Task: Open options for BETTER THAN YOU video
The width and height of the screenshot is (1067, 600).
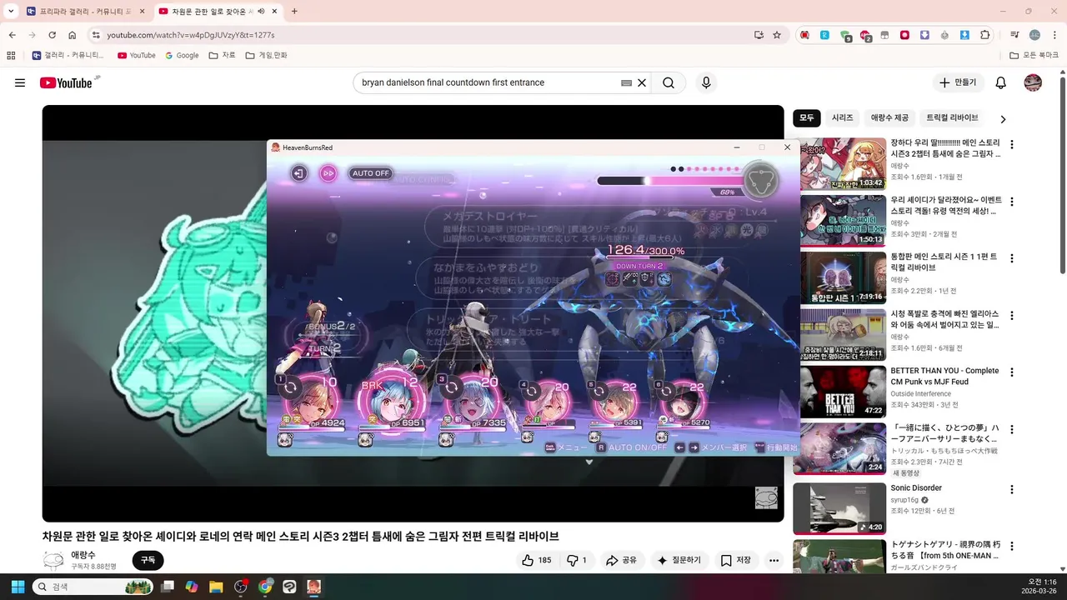Action: coord(1012,372)
